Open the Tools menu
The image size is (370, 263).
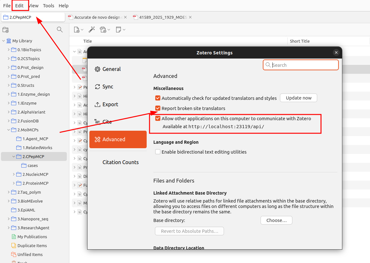click(x=49, y=6)
